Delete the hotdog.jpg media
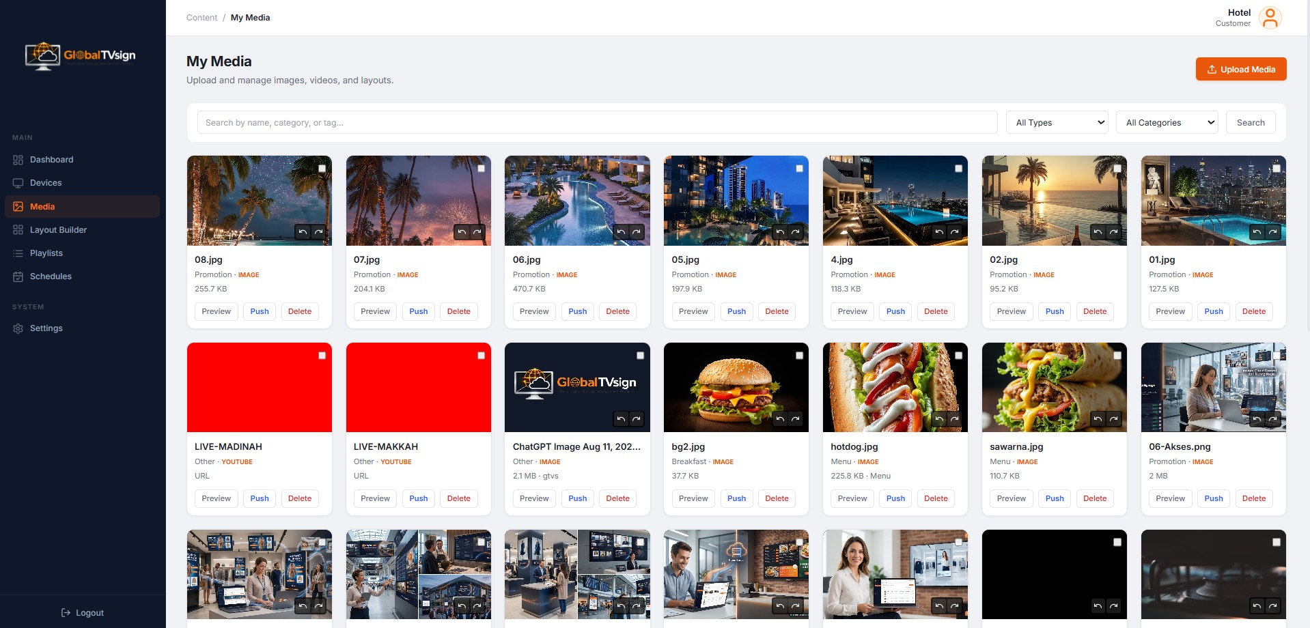Image resolution: width=1310 pixels, height=628 pixels. tap(936, 498)
